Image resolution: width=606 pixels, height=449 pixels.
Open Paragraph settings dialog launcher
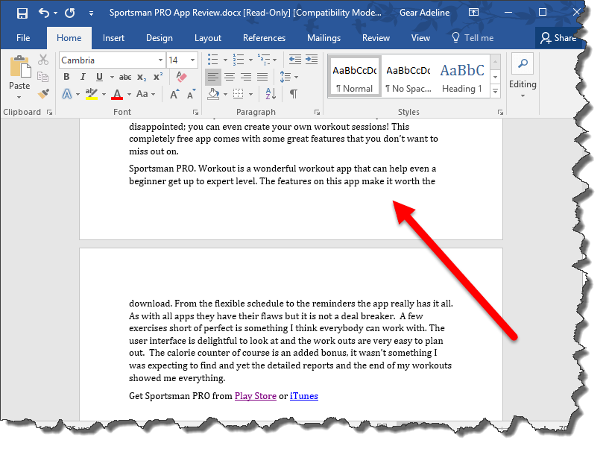(x=317, y=112)
